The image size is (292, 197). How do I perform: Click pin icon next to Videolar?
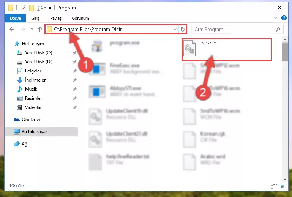[75, 107]
